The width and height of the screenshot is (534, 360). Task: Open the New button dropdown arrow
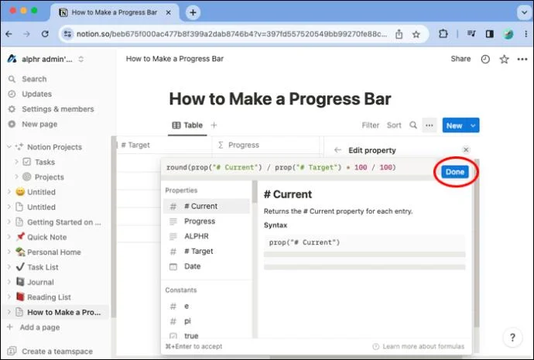[x=473, y=125]
